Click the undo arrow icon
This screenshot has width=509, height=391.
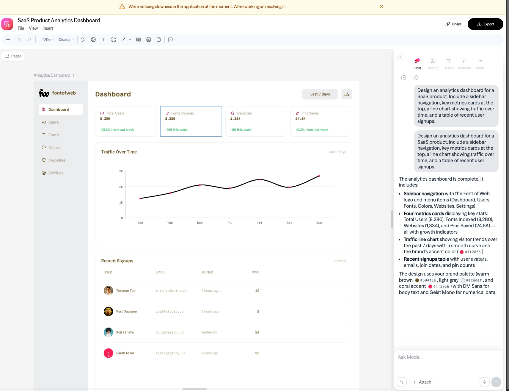20,40
